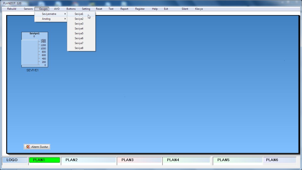This screenshot has width=302, height=170.
Task: Switch to the PLAN1 tab
Action: coord(45,160)
